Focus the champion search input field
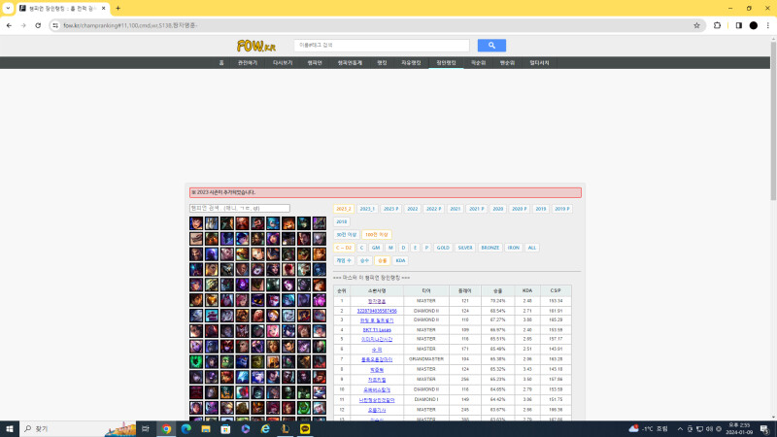Image resolution: width=777 pixels, height=437 pixels. (239, 208)
